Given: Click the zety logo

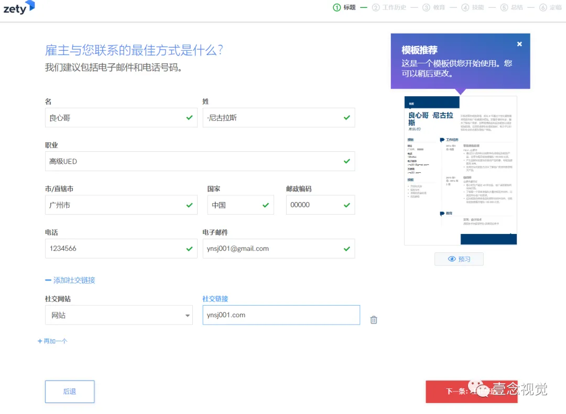Looking at the screenshot, I should 19,7.
